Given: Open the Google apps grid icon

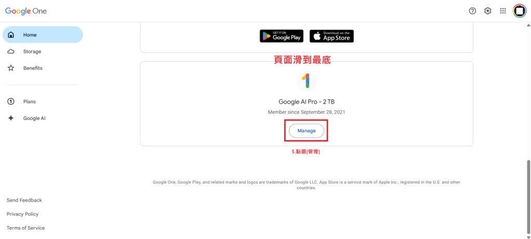Looking at the screenshot, I should [503, 11].
